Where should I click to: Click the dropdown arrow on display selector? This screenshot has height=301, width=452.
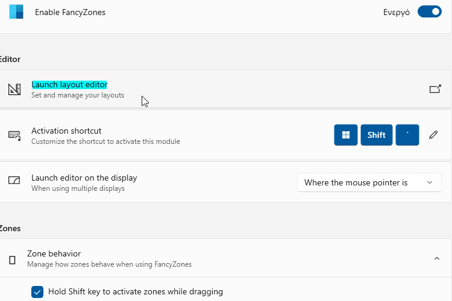coord(430,182)
